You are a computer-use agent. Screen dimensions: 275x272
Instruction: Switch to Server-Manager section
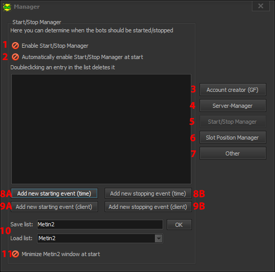click(x=233, y=106)
